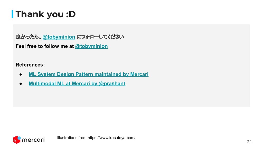Open @tobyminion link in the Japanese sentence
The height and width of the screenshot is (148, 263).
point(59,37)
